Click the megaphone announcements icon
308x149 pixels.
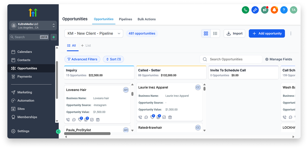[265, 10]
